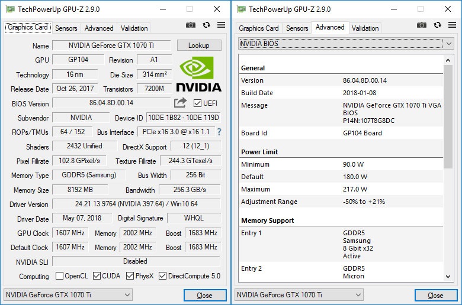This screenshot has height=305, width=462.
Task: Open the NVIDIA BIOS dropdown
Action: point(346,44)
